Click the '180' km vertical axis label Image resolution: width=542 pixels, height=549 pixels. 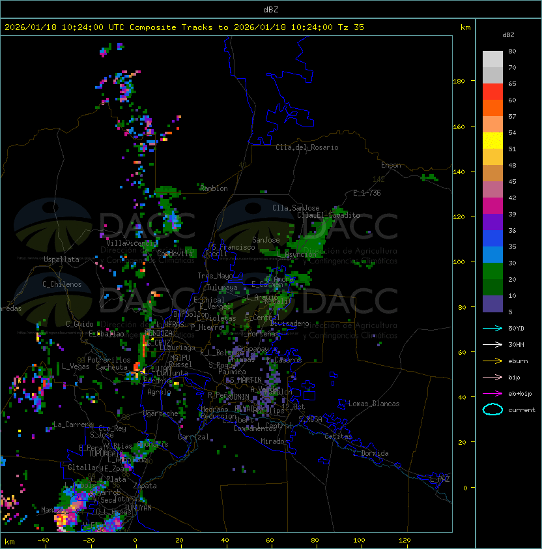(x=459, y=81)
